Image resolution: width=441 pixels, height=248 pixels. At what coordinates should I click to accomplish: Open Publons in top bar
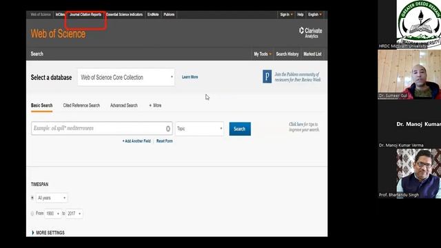coord(169,14)
